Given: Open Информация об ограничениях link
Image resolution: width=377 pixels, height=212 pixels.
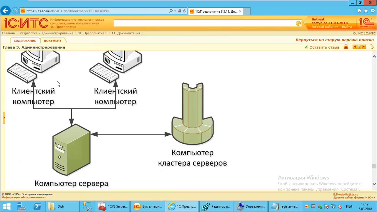Looking at the screenshot, I should [x=24, y=197].
